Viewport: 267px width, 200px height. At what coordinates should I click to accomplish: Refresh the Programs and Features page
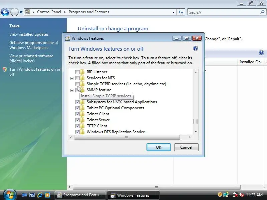[181, 12]
